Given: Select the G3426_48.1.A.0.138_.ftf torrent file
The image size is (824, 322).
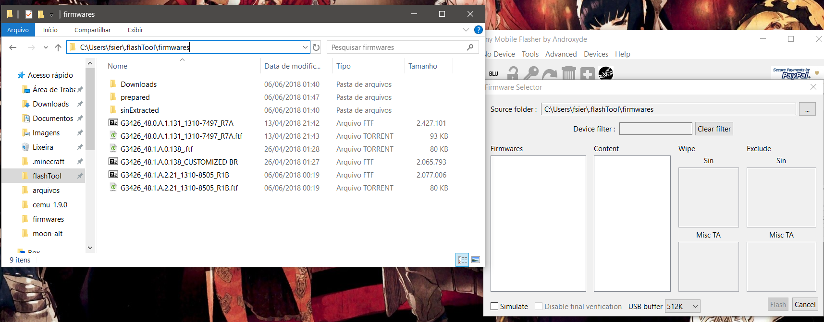Looking at the screenshot, I should point(156,149).
